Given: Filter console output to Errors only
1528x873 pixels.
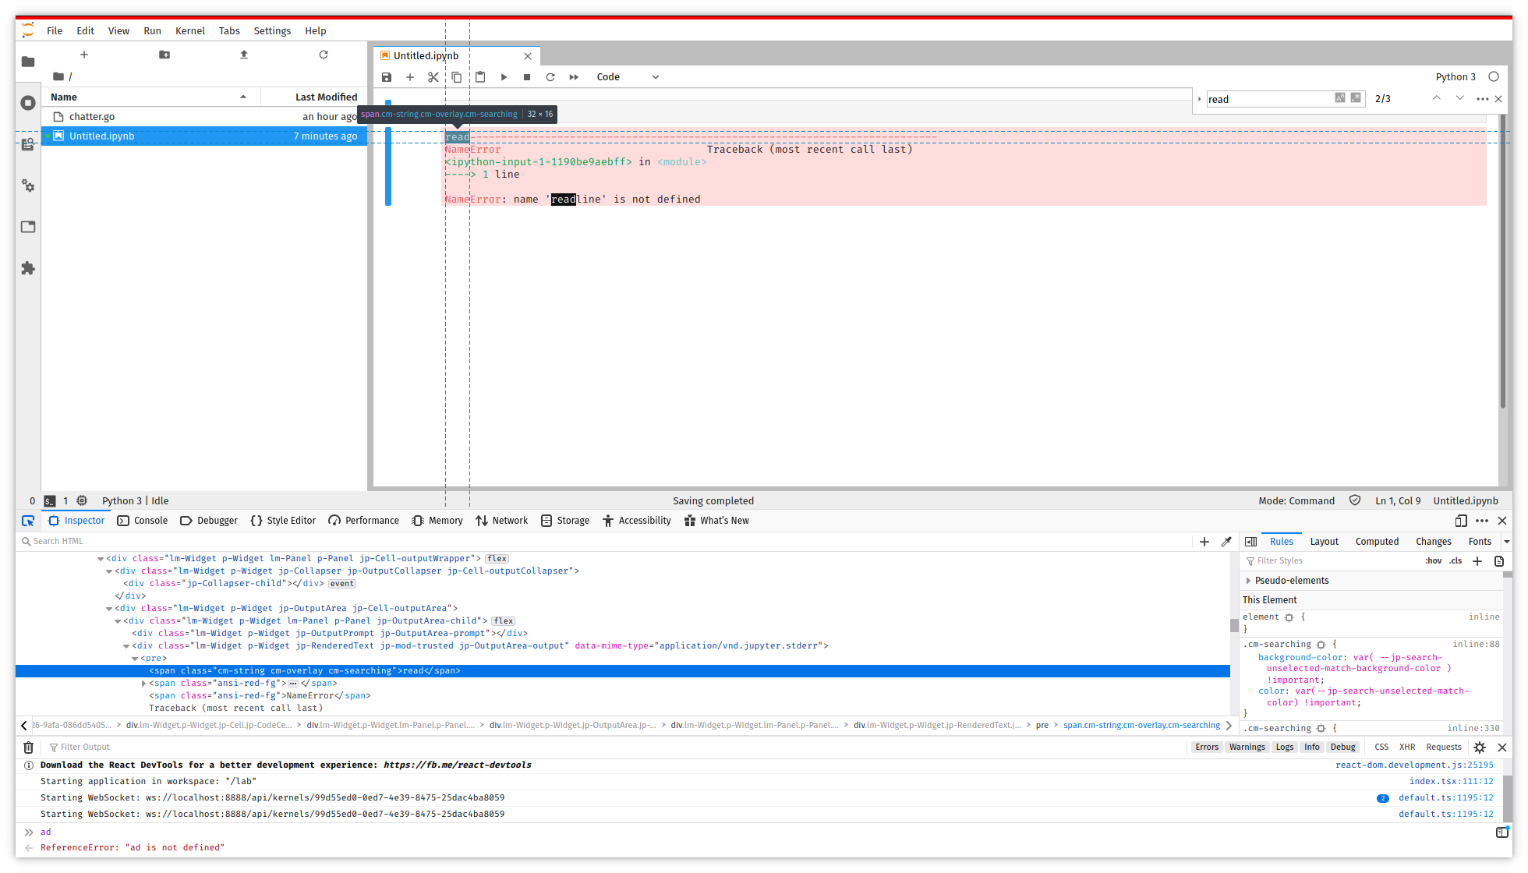Looking at the screenshot, I should click(1207, 747).
